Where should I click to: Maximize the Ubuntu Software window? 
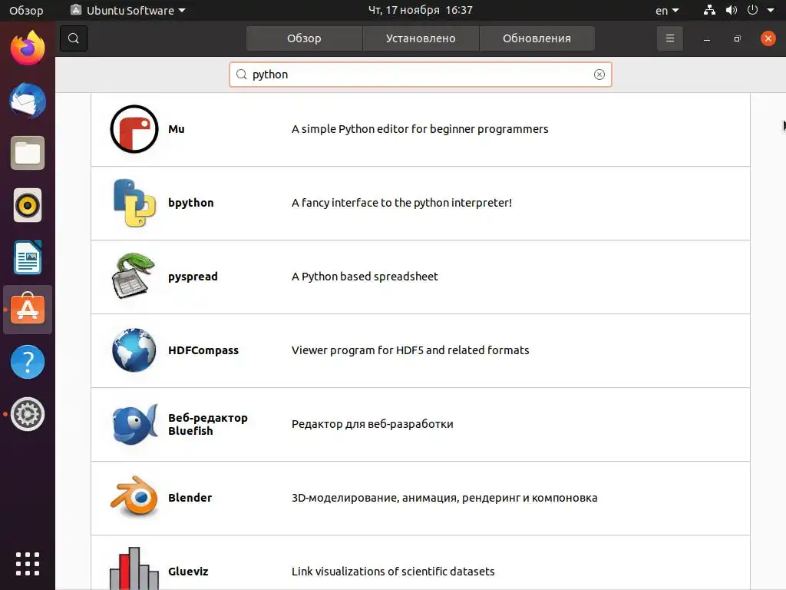tap(738, 38)
